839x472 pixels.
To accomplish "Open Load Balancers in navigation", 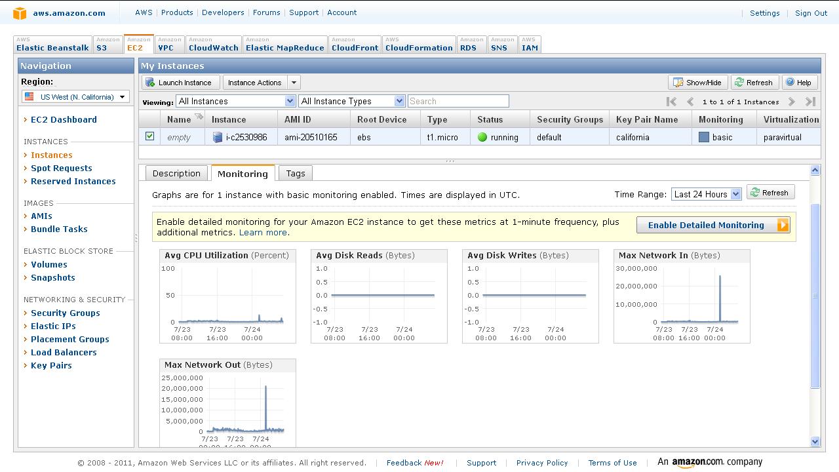I will pos(64,352).
